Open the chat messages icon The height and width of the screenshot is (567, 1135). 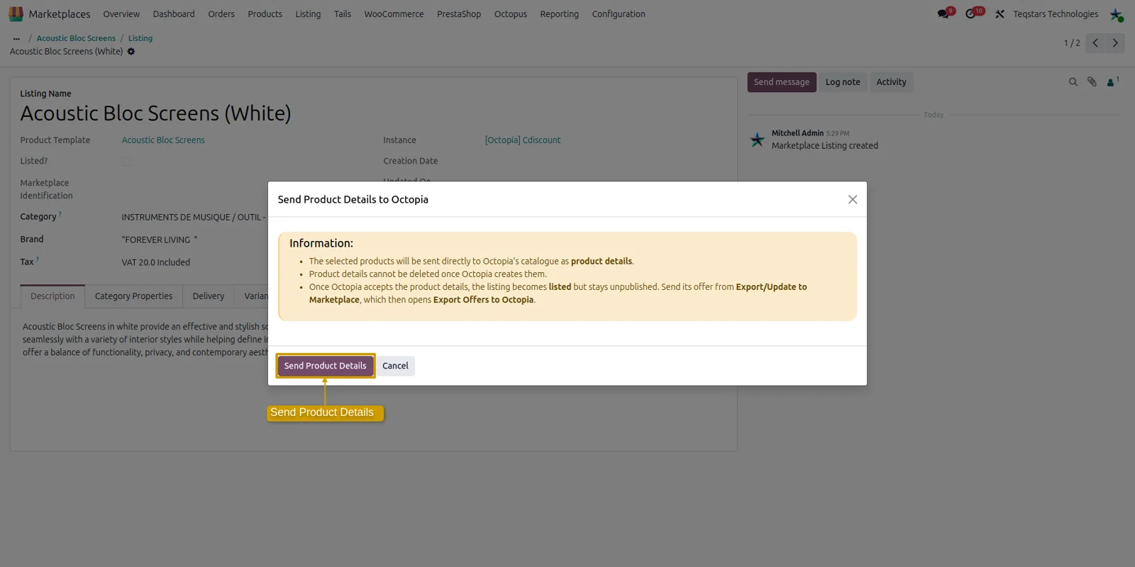pos(943,14)
